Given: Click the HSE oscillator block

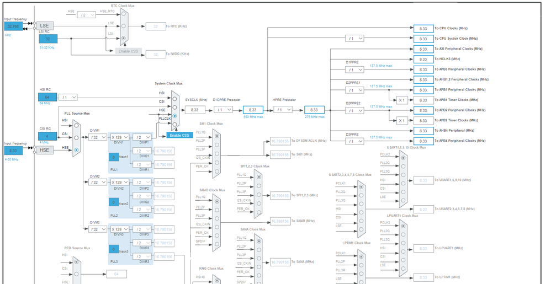Looking at the screenshot, I should [x=45, y=150].
